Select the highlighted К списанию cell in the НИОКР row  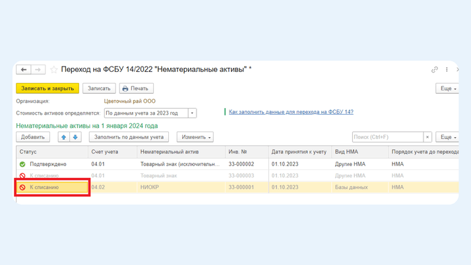click(x=52, y=187)
